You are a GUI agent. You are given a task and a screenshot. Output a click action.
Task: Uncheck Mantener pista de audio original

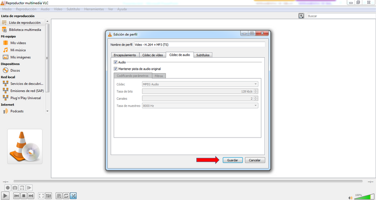click(116, 69)
